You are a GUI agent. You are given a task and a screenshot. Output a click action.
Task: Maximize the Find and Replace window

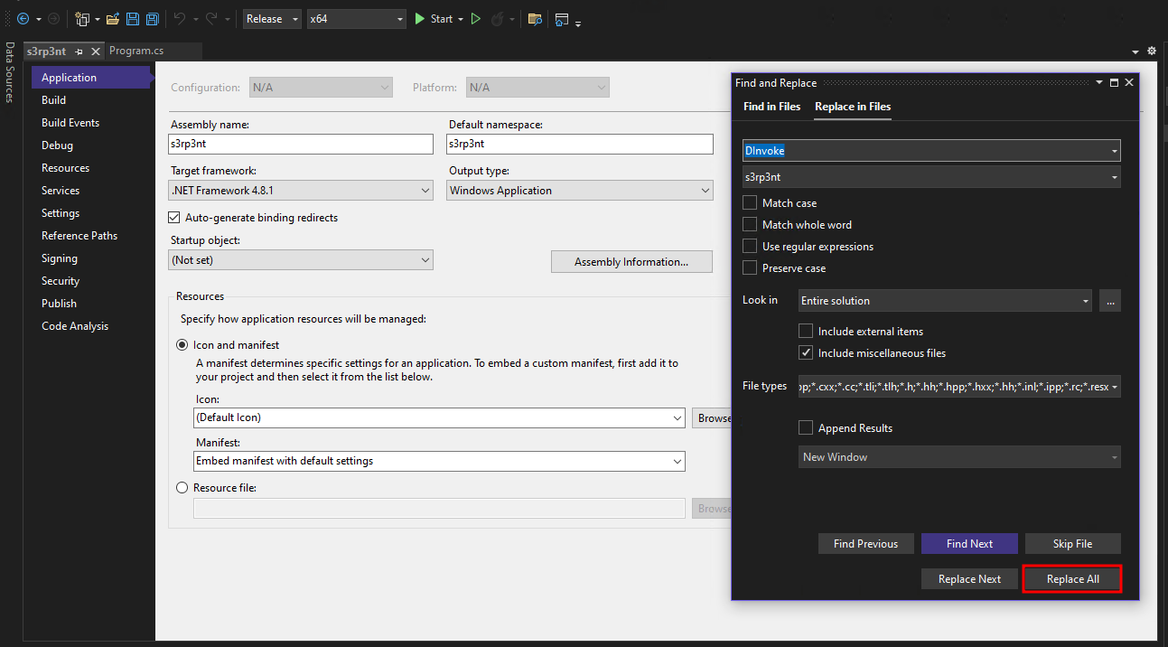(1114, 82)
